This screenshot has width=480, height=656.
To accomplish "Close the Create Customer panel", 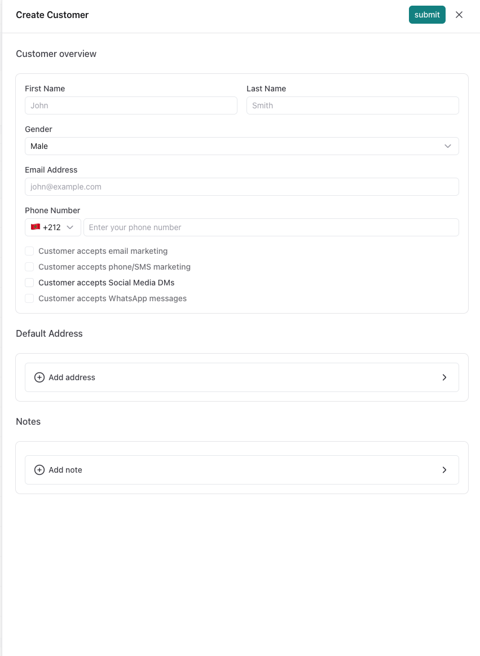I will pyautogui.click(x=459, y=15).
